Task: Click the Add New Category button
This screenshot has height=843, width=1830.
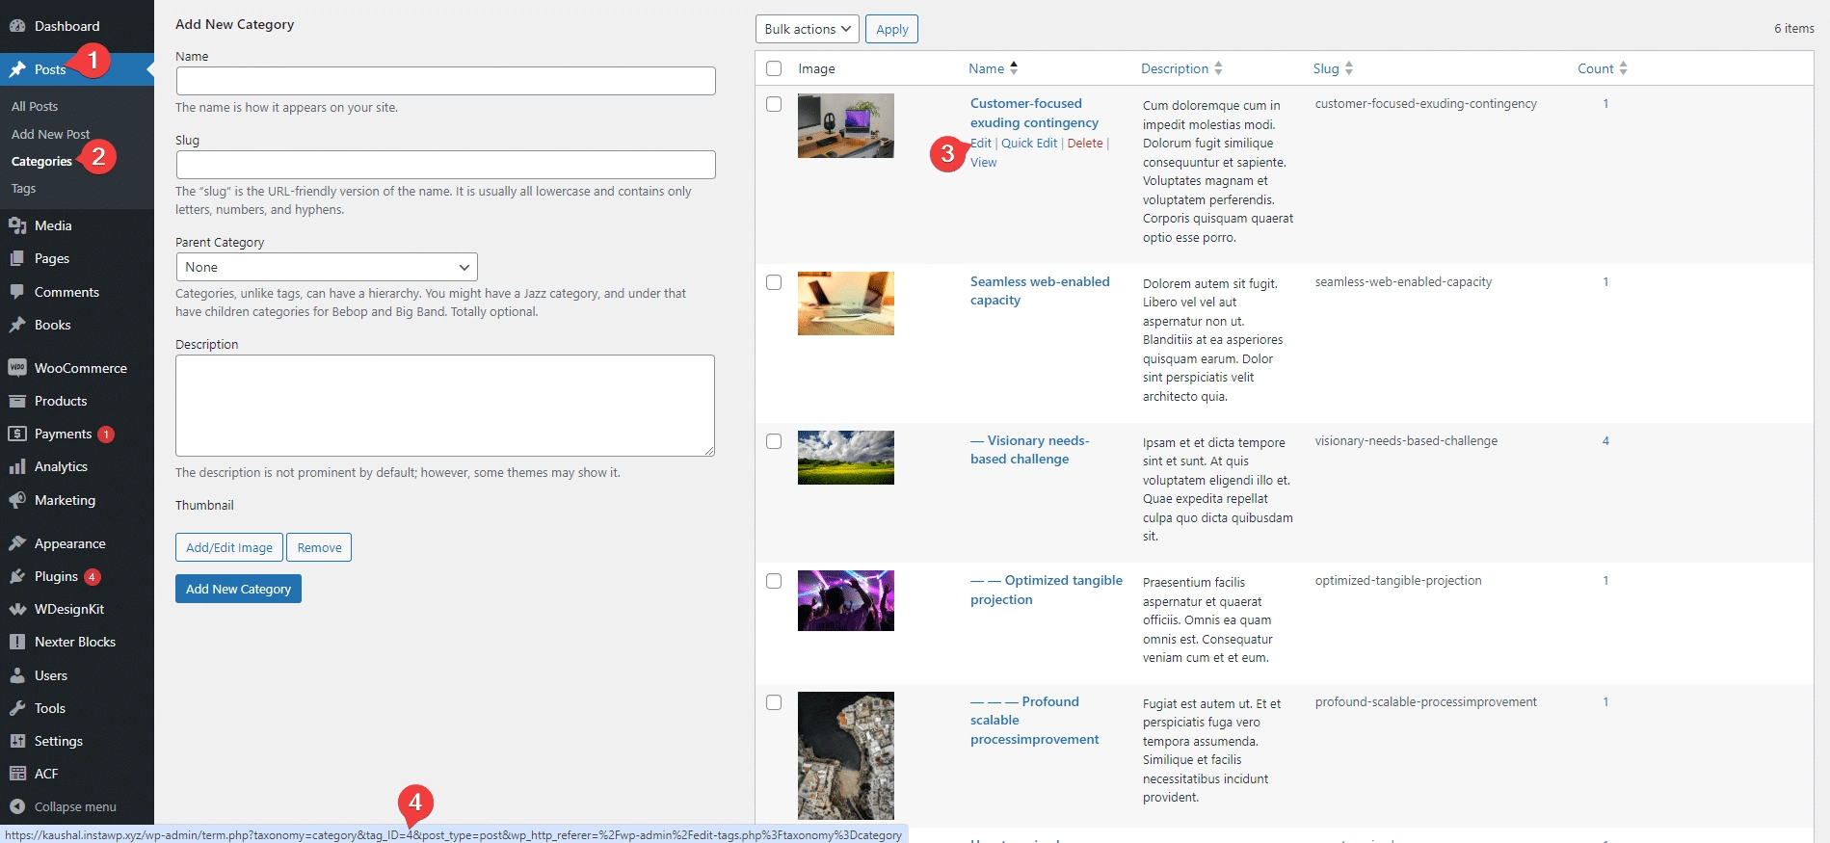Action: [238, 589]
